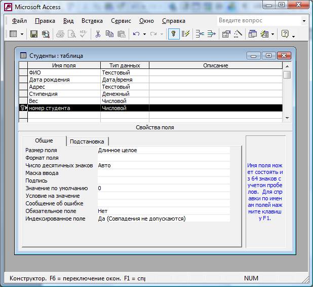Expand the View mode dropdown arrow

coord(21,34)
